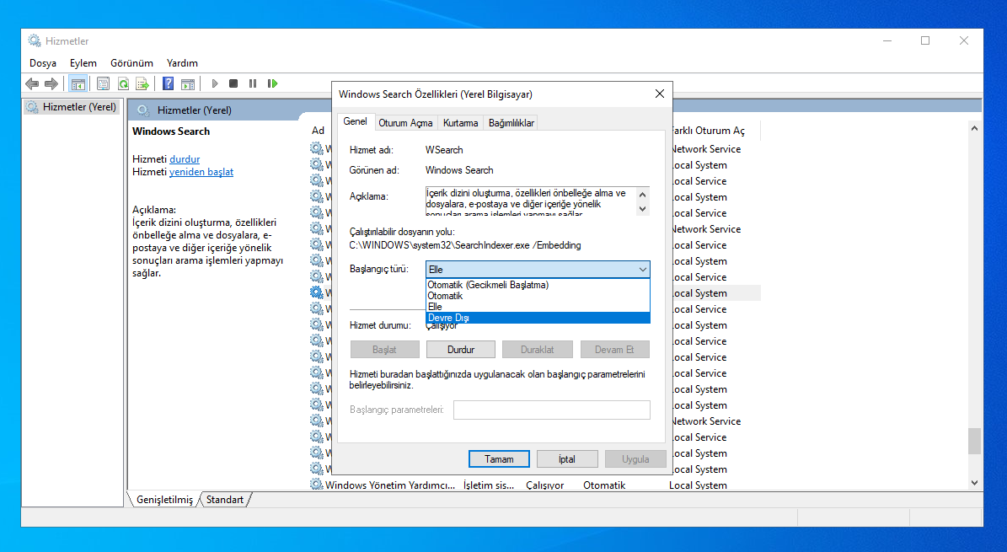1007x552 pixels.
Task: Minimize the Hizmetler window
Action: (x=886, y=40)
